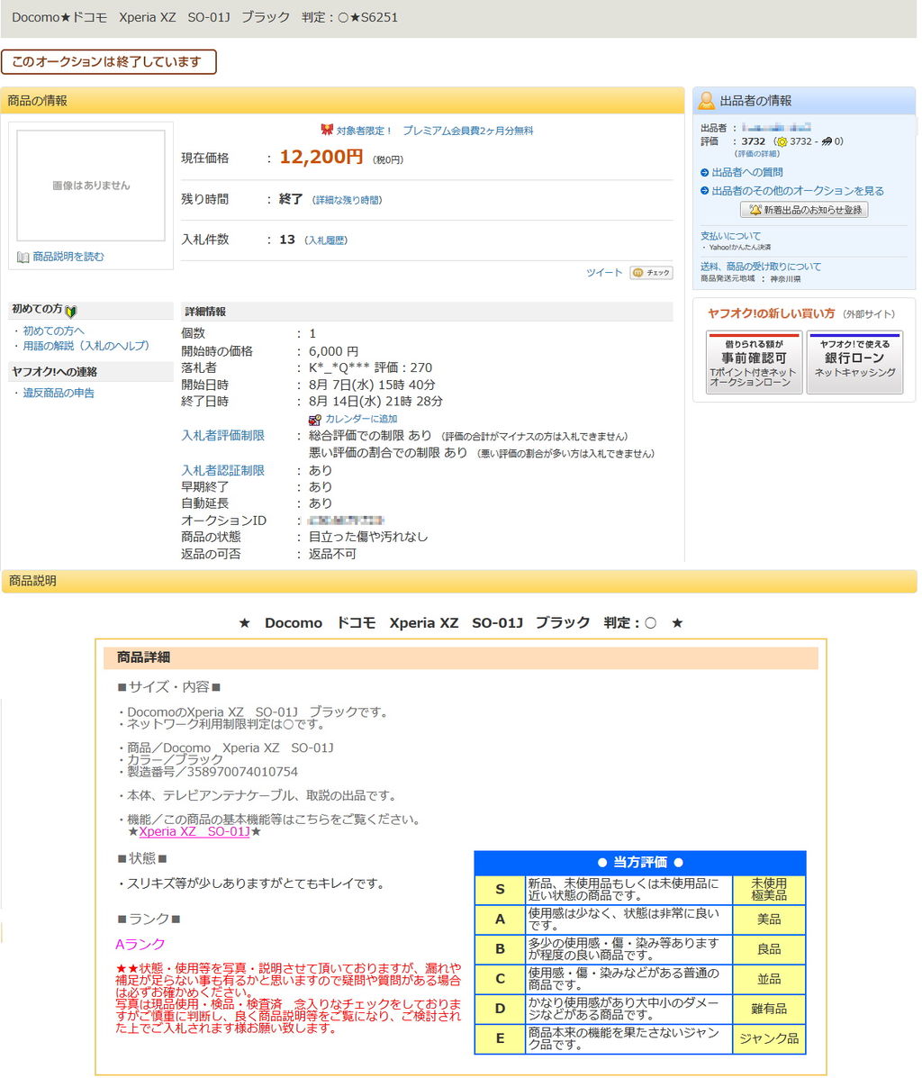922x1078 pixels.
Task: Open the 銀行ローン net cashing banner
Action: 854,362
